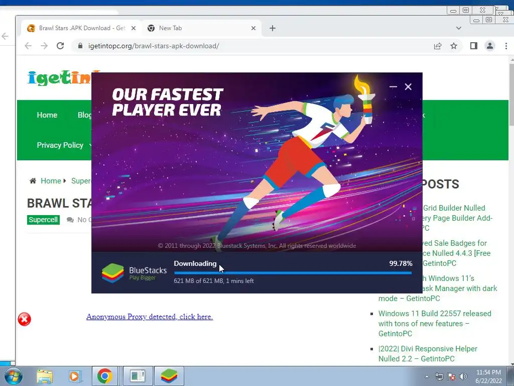Reload the page in Chrome
This screenshot has width=514, height=386.
[60, 46]
